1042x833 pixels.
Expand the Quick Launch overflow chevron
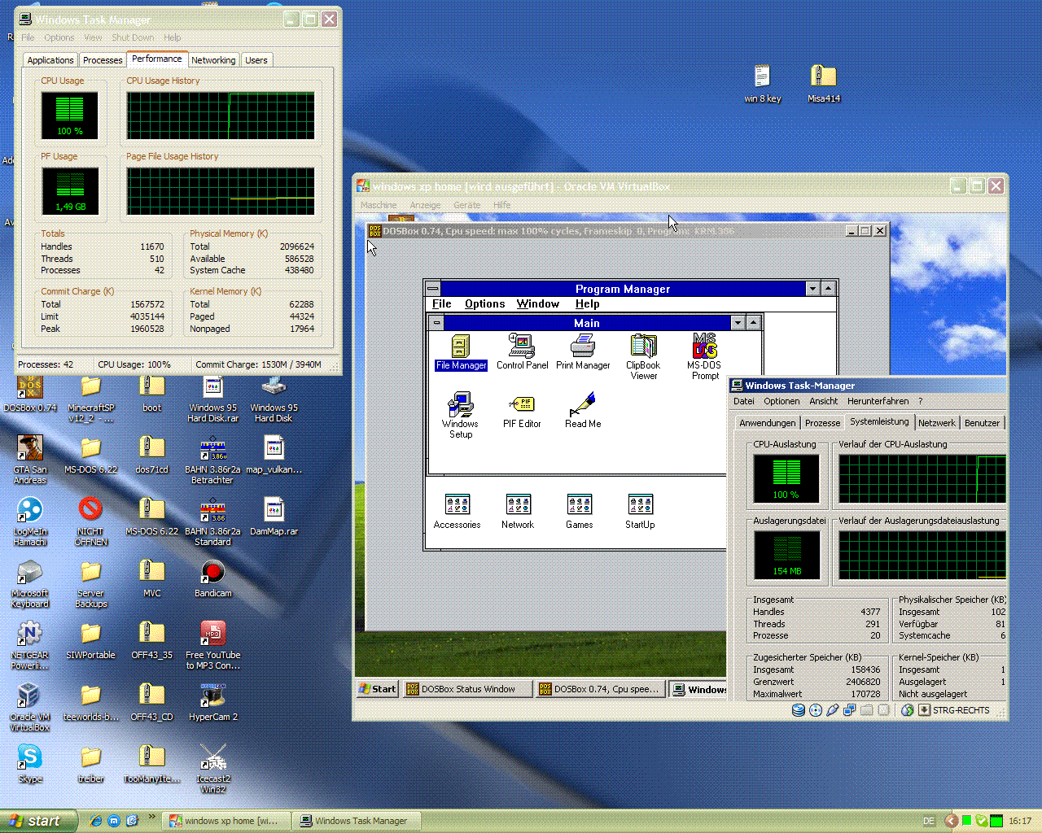[151, 818]
